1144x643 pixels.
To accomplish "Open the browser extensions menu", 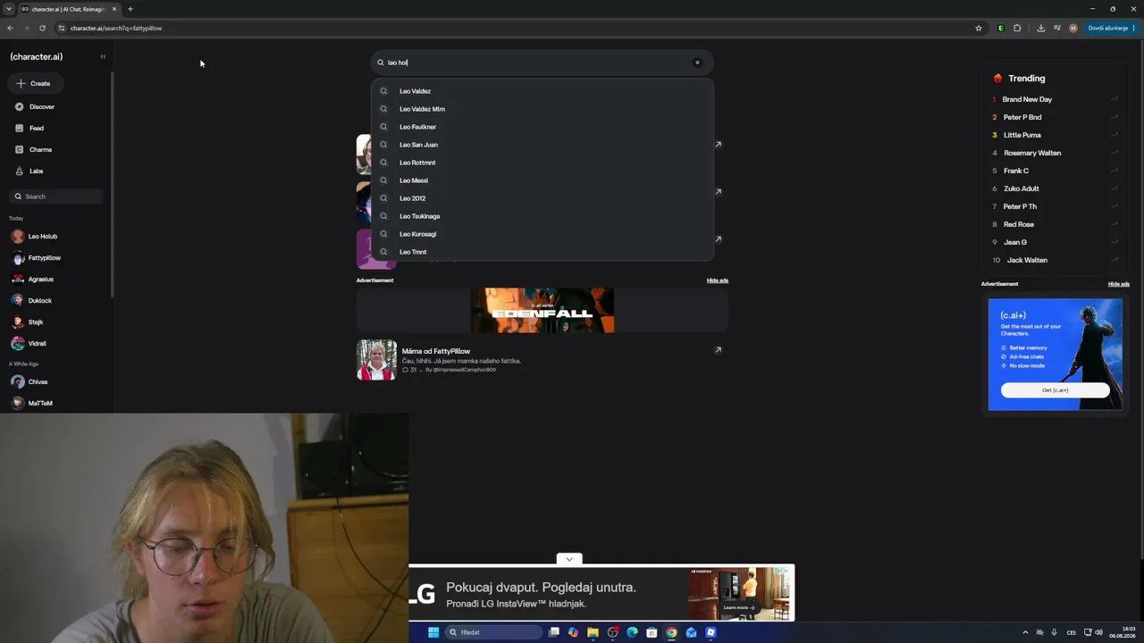I will click(1017, 28).
